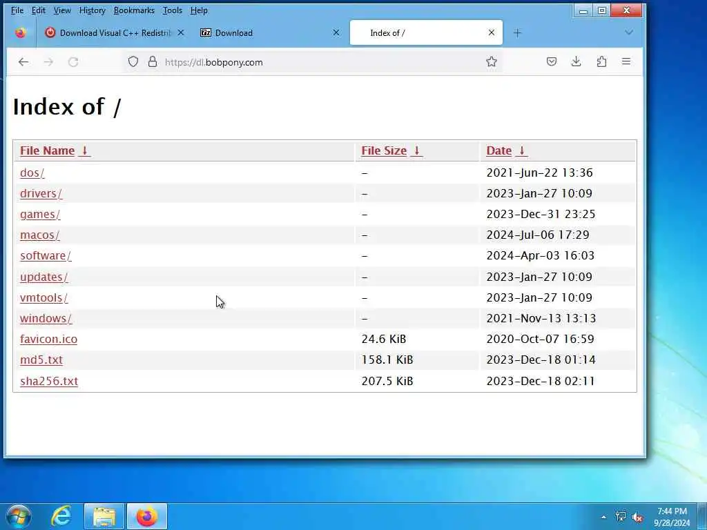Screen dimensions: 707x530
Task: Click the network tray icon
Action: click(621, 516)
